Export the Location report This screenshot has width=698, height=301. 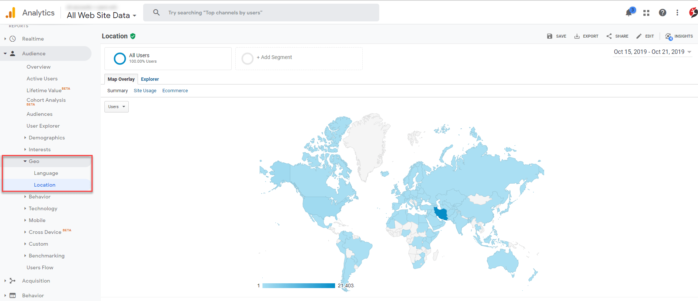586,36
